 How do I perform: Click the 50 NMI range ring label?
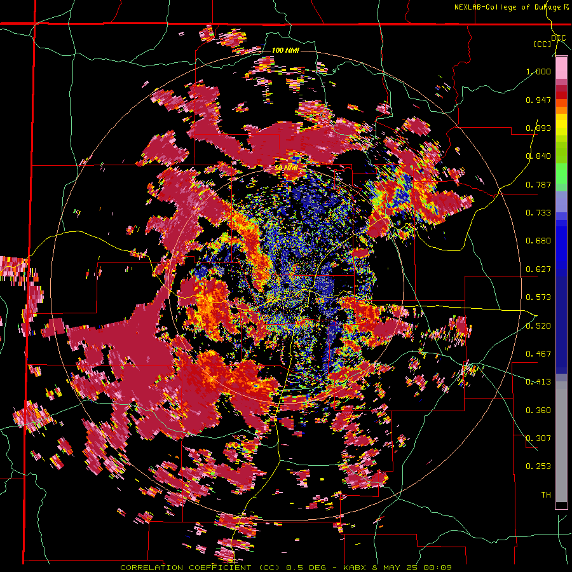point(286,168)
